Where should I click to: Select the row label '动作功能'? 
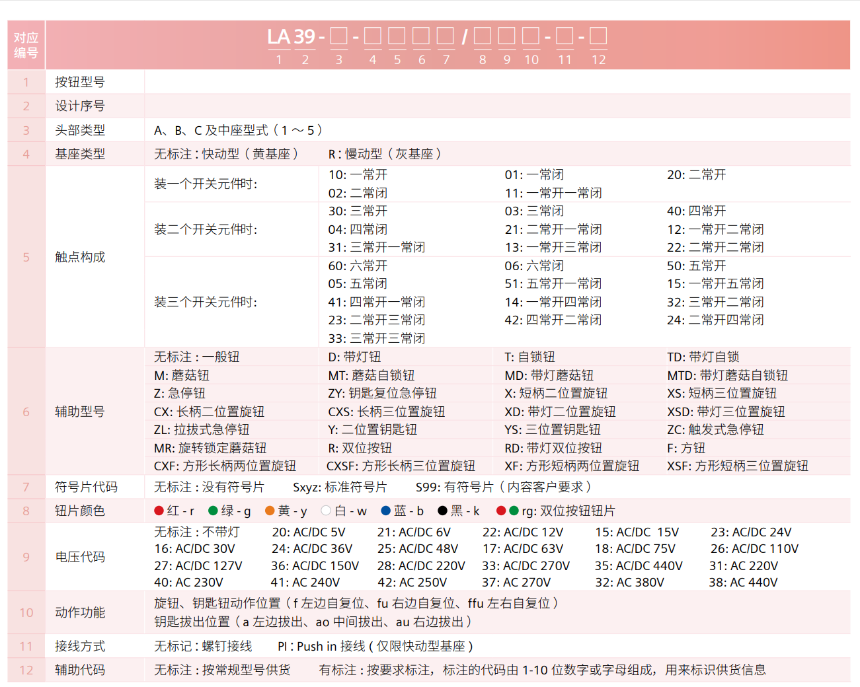(x=80, y=612)
